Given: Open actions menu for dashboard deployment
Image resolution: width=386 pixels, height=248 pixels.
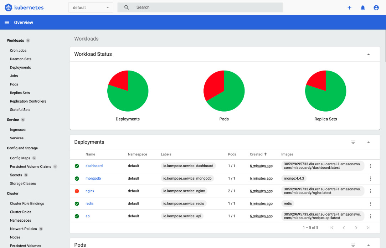Looking at the screenshot, I should click(370, 166).
